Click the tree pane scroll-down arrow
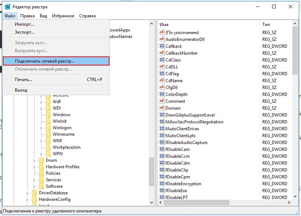This screenshot has width=301, height=216. [151, 202]
